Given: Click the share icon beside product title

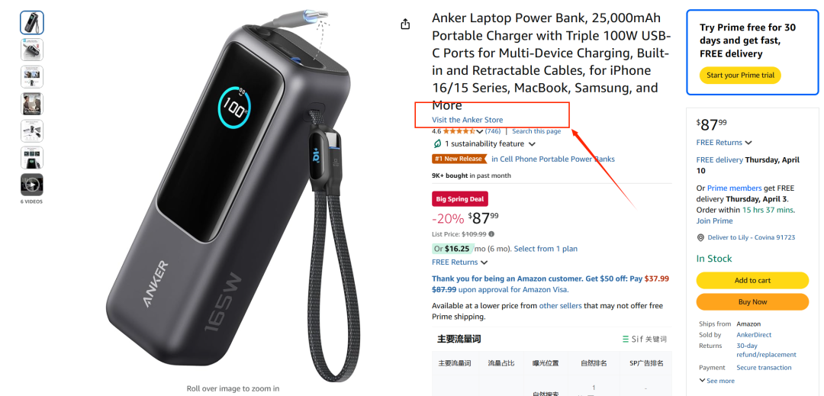Looking at the screenshot, I should click(x=405, y=24).
